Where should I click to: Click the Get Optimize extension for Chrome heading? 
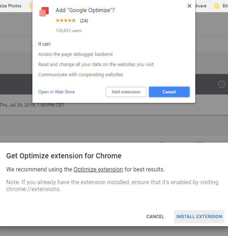tap(64, 156)
